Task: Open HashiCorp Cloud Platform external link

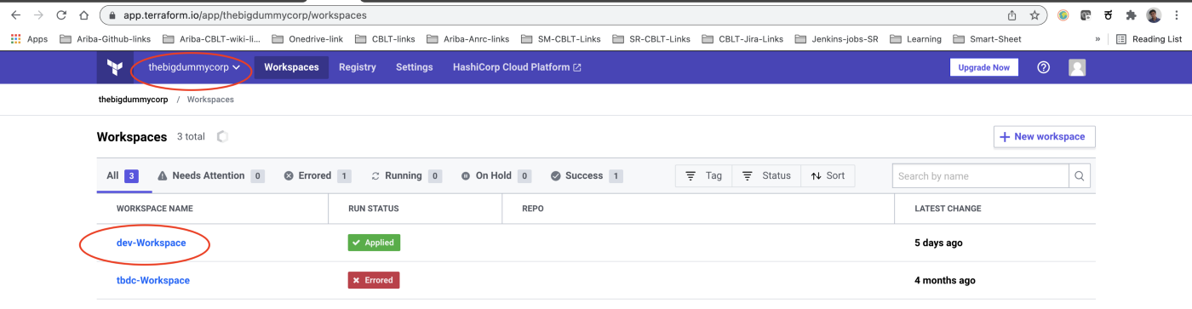Action: (517, 67)
